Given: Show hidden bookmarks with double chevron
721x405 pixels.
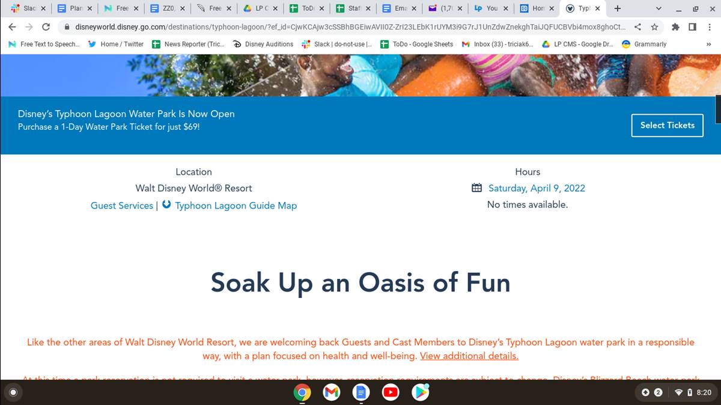Looking at the screenshot, I should [x=708, y=44].
